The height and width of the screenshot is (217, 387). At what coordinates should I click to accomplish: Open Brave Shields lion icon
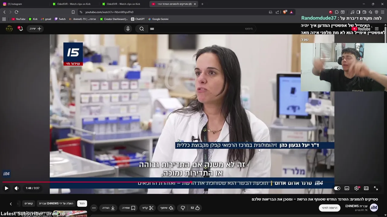tap(285, 12)
